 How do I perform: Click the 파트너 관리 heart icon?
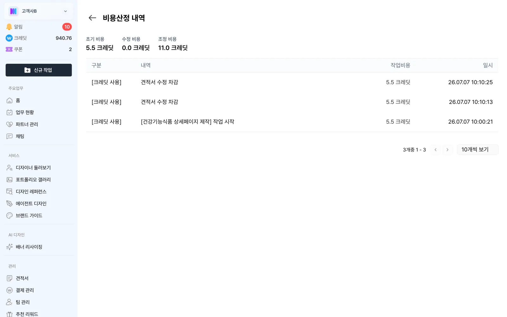tap(10, 124)
